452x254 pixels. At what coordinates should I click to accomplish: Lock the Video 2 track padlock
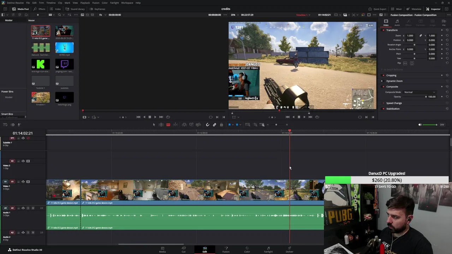(x=18, y=161)
